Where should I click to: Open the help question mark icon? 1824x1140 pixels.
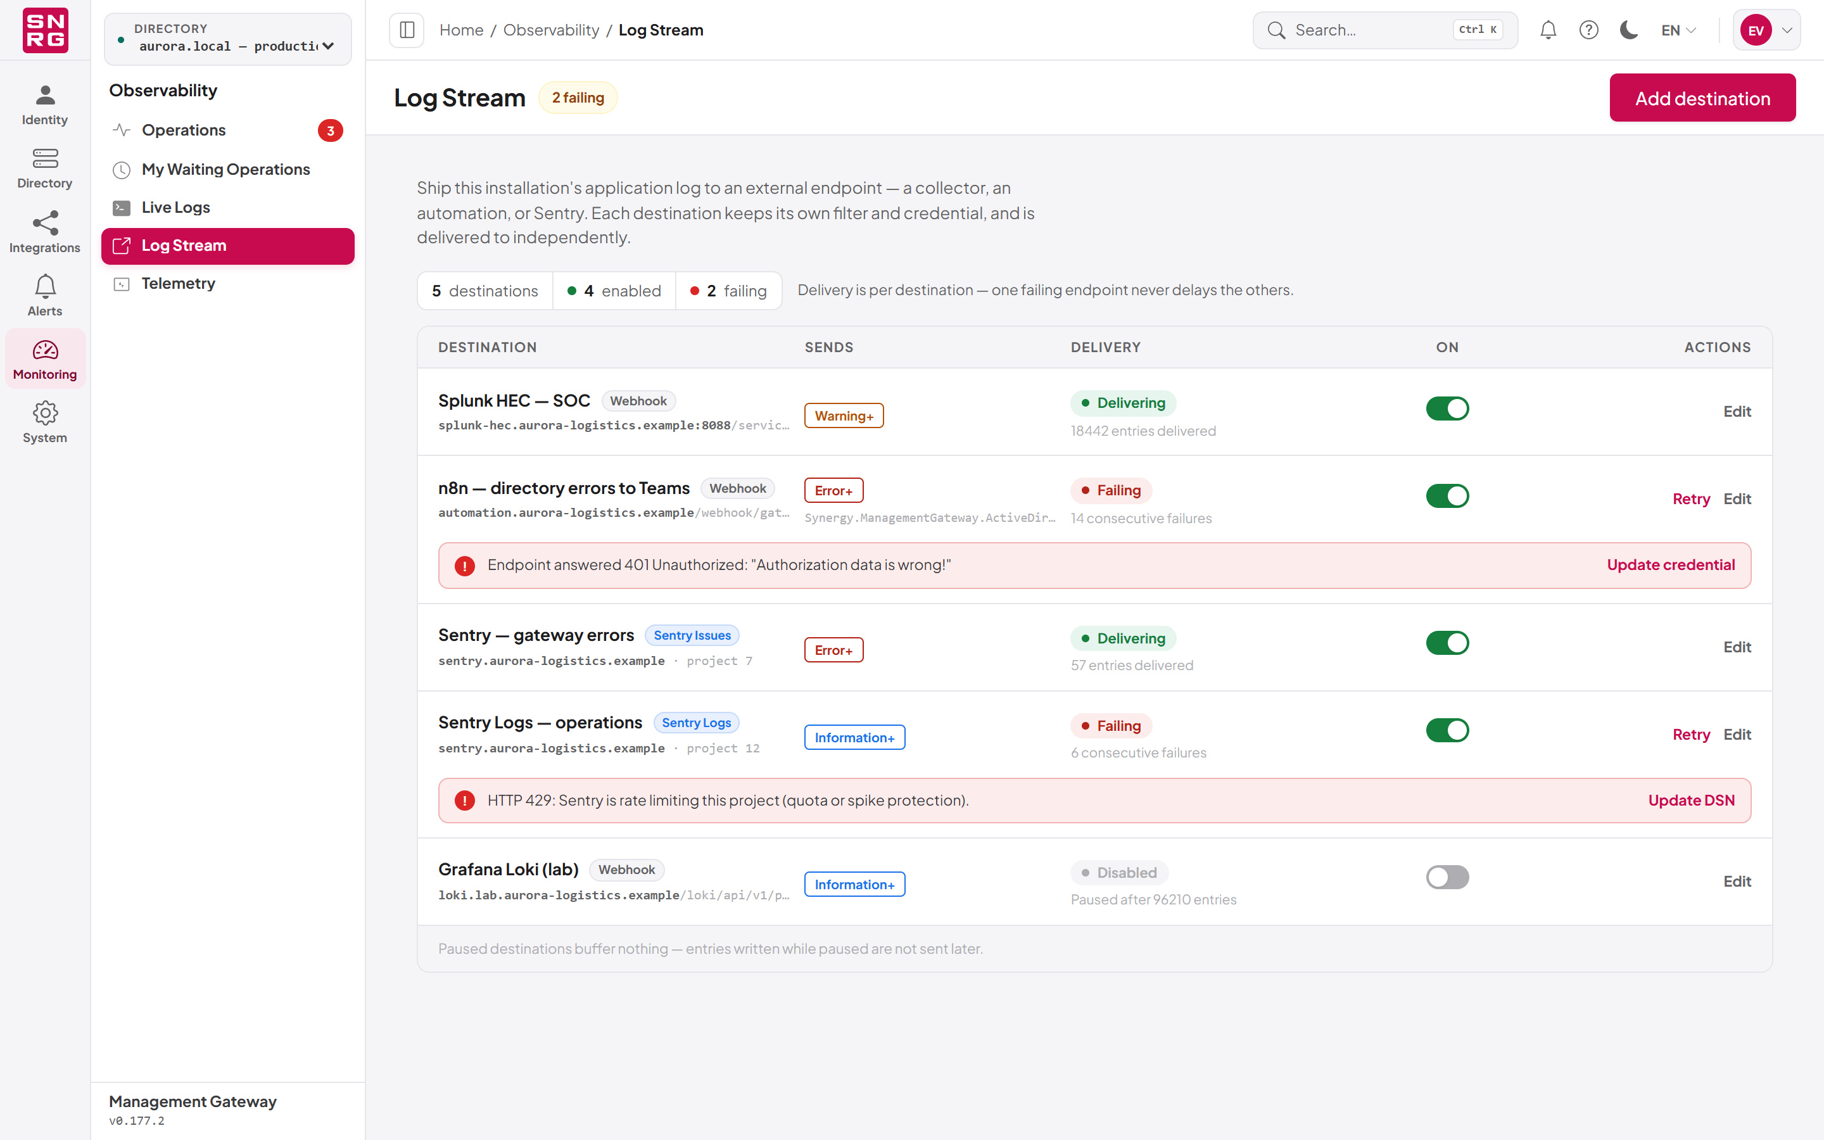click(1589, 30)
